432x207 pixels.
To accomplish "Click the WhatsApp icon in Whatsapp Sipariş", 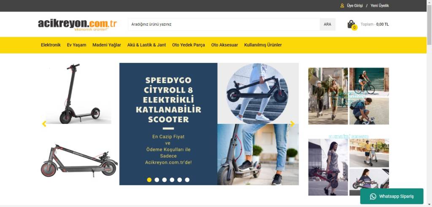I will click(x=373, y=196).
